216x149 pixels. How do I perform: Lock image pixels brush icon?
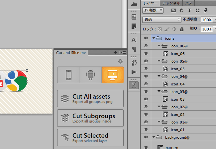(167, 29)
